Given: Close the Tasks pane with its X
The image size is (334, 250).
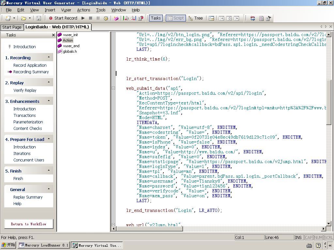Looking at the screenshot, I should (x=53, y=35).
